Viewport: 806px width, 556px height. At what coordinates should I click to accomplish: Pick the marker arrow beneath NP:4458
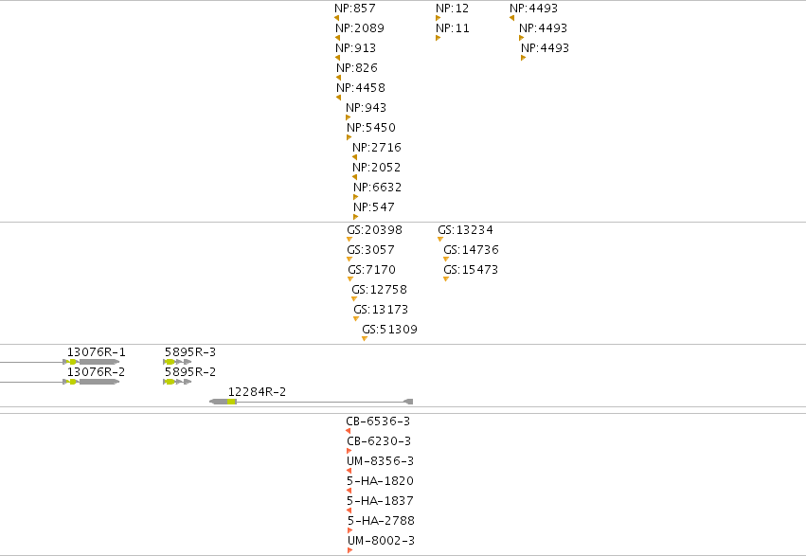tap(339, 98)
